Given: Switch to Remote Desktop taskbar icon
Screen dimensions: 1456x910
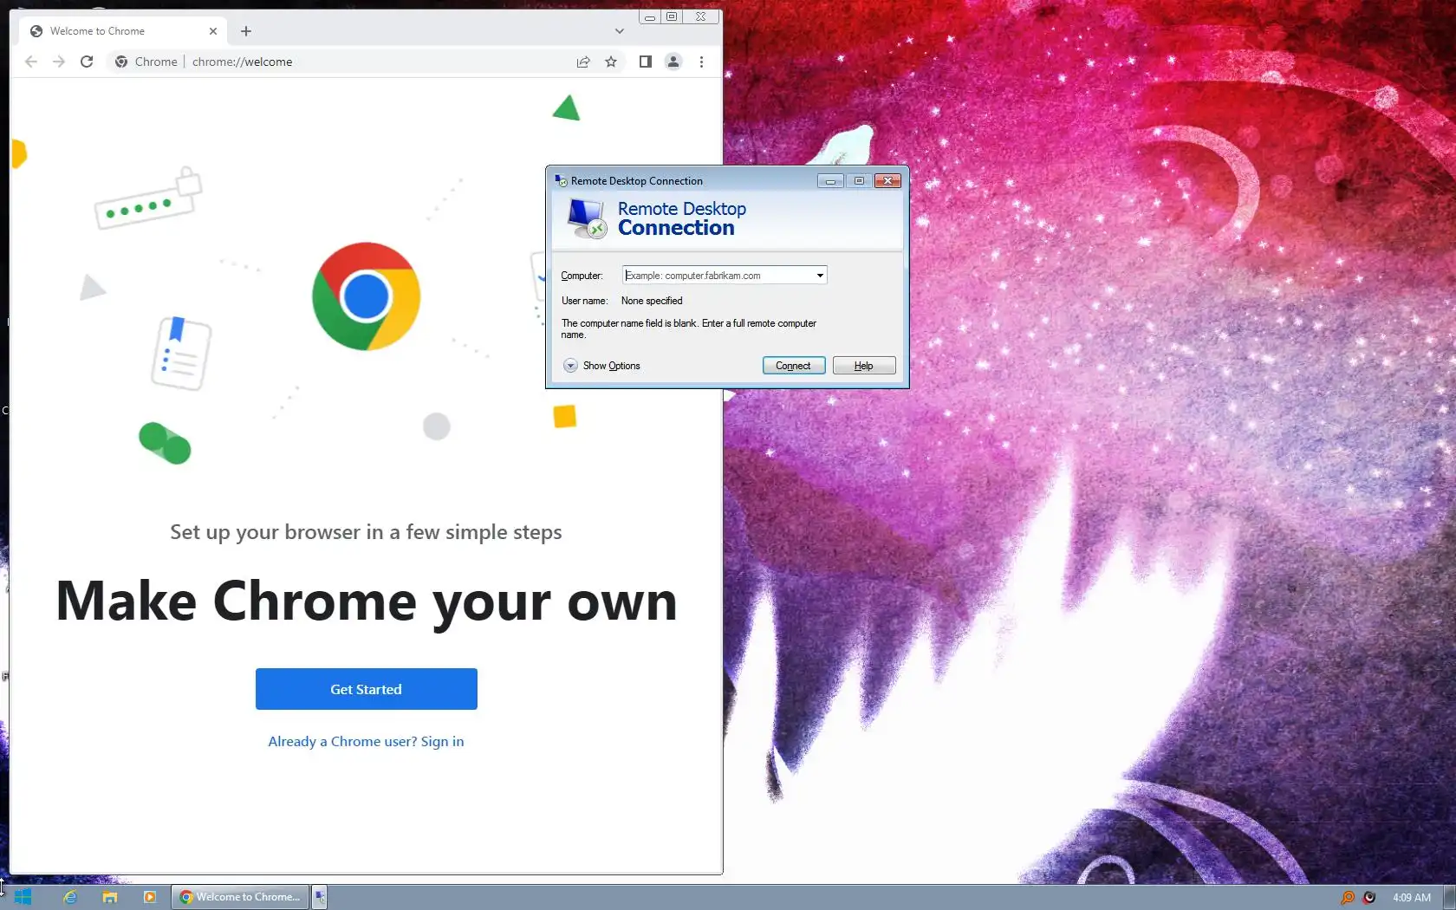Looking at the screenshot, I should pyautogui.click(x=320, y=897).
